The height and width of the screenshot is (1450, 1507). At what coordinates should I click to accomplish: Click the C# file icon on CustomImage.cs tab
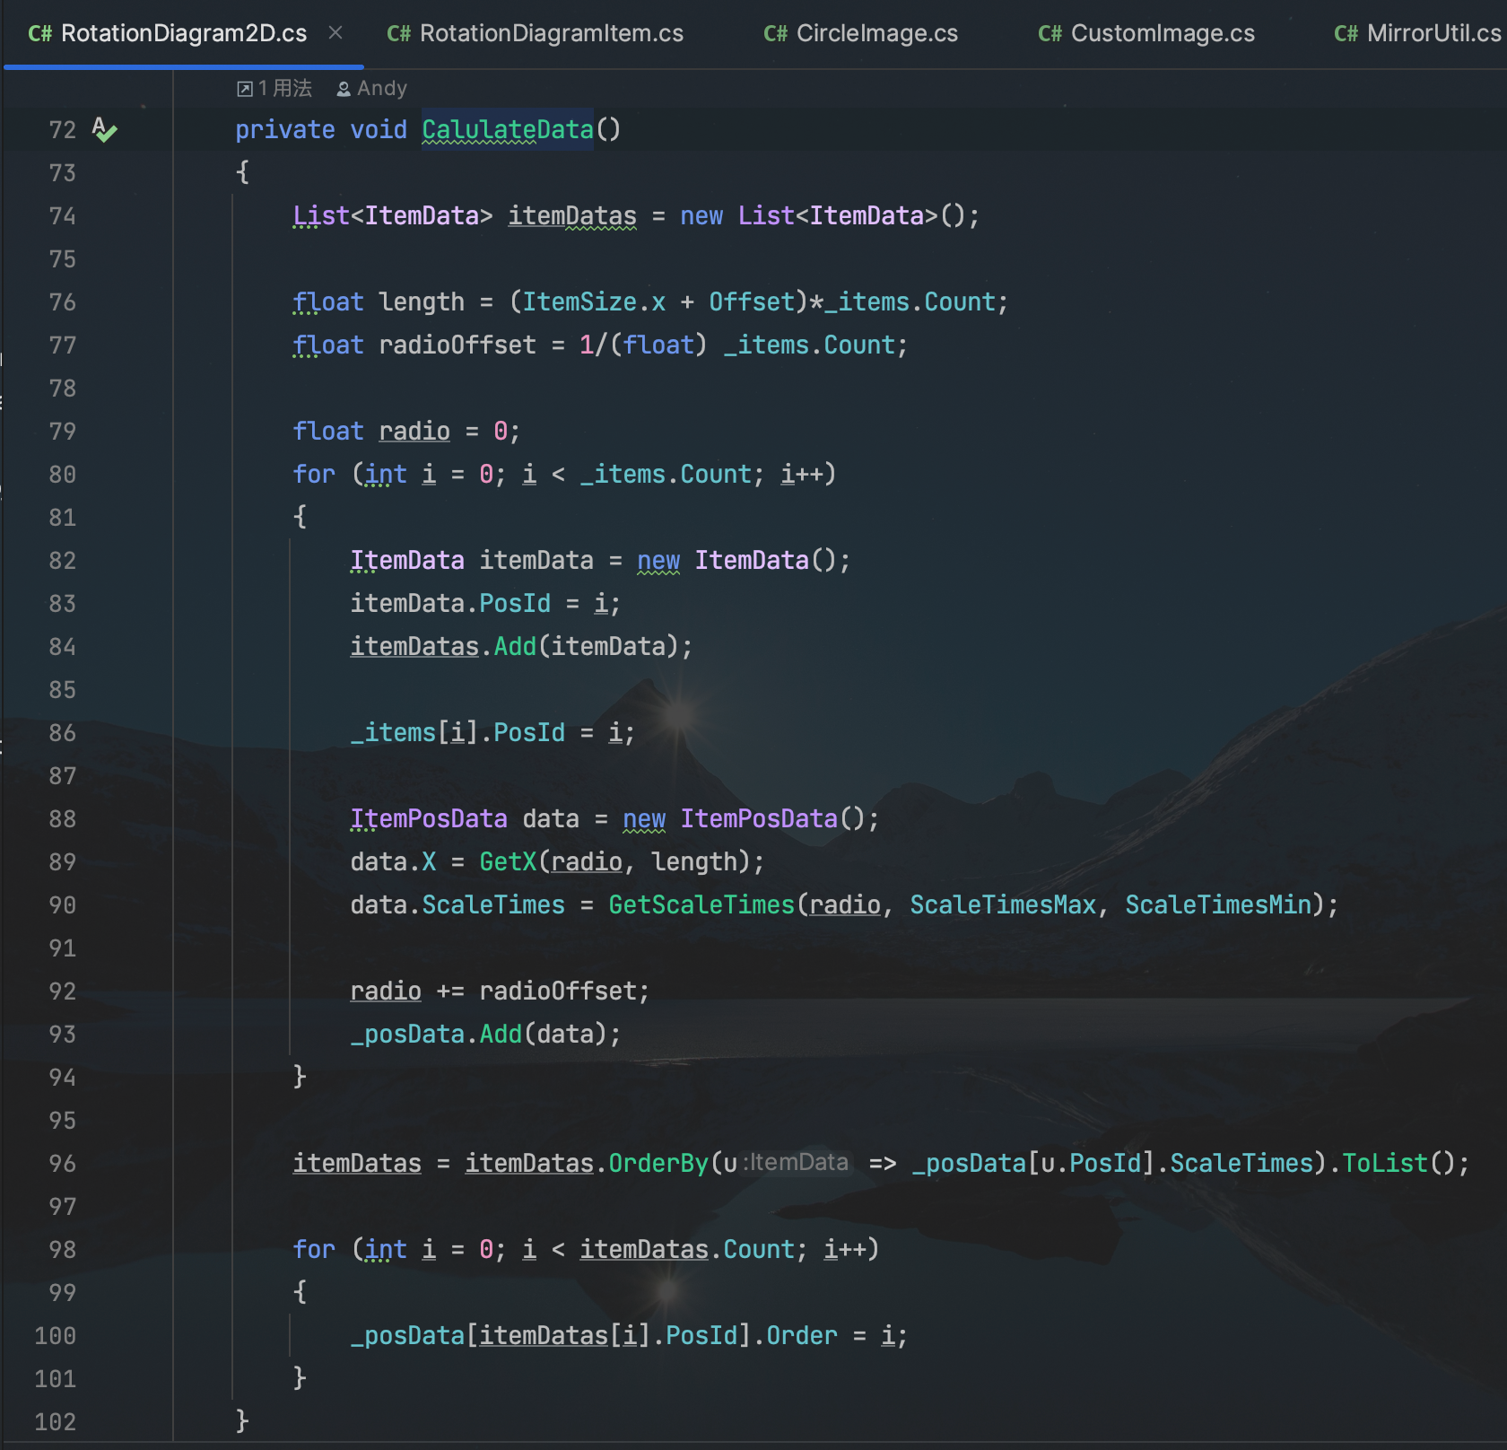(1050, 34)
